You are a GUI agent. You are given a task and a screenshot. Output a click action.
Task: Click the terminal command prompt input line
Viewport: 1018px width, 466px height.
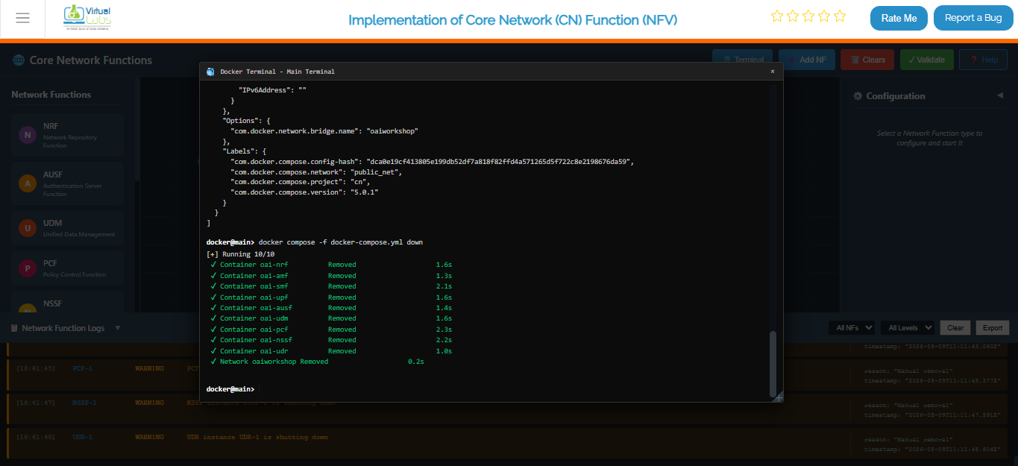point(488,389)
